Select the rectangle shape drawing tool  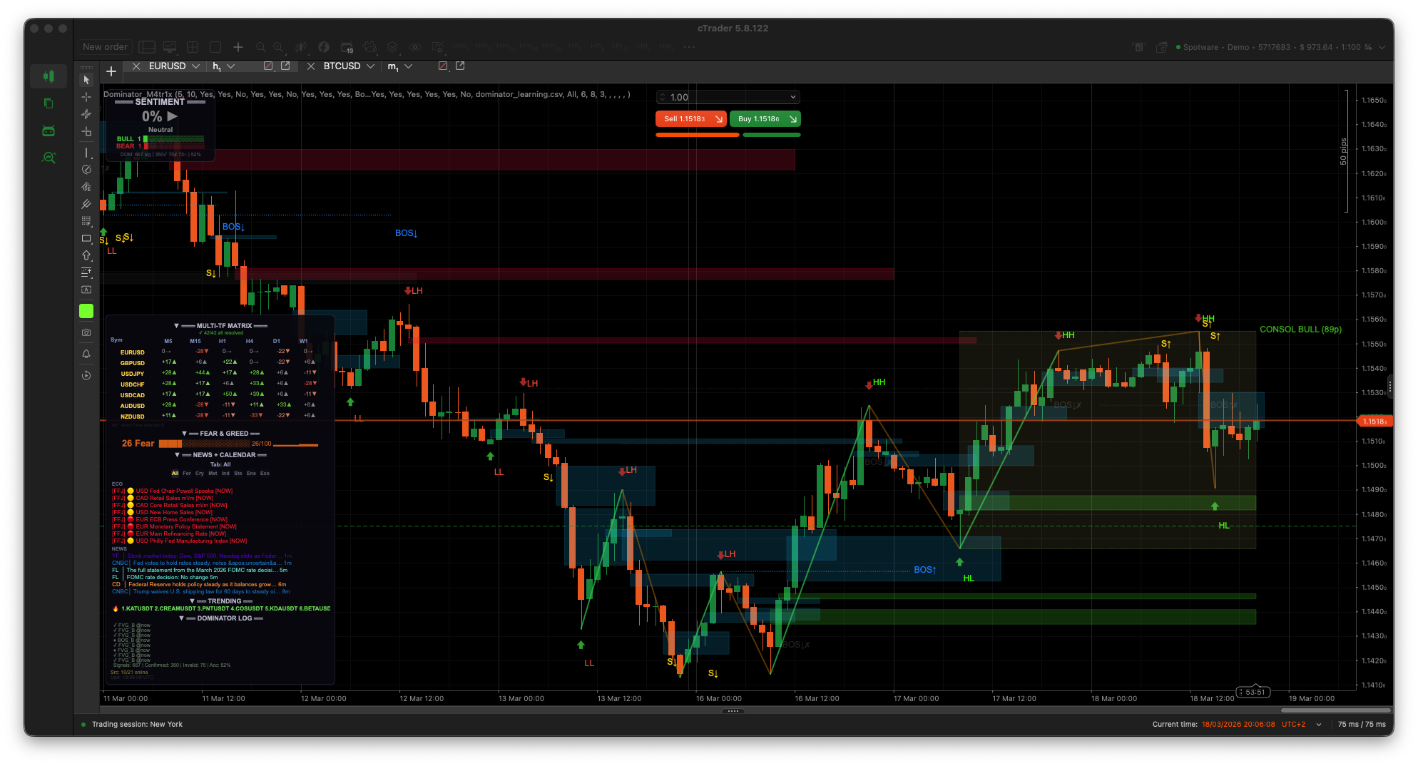[86, 238]
